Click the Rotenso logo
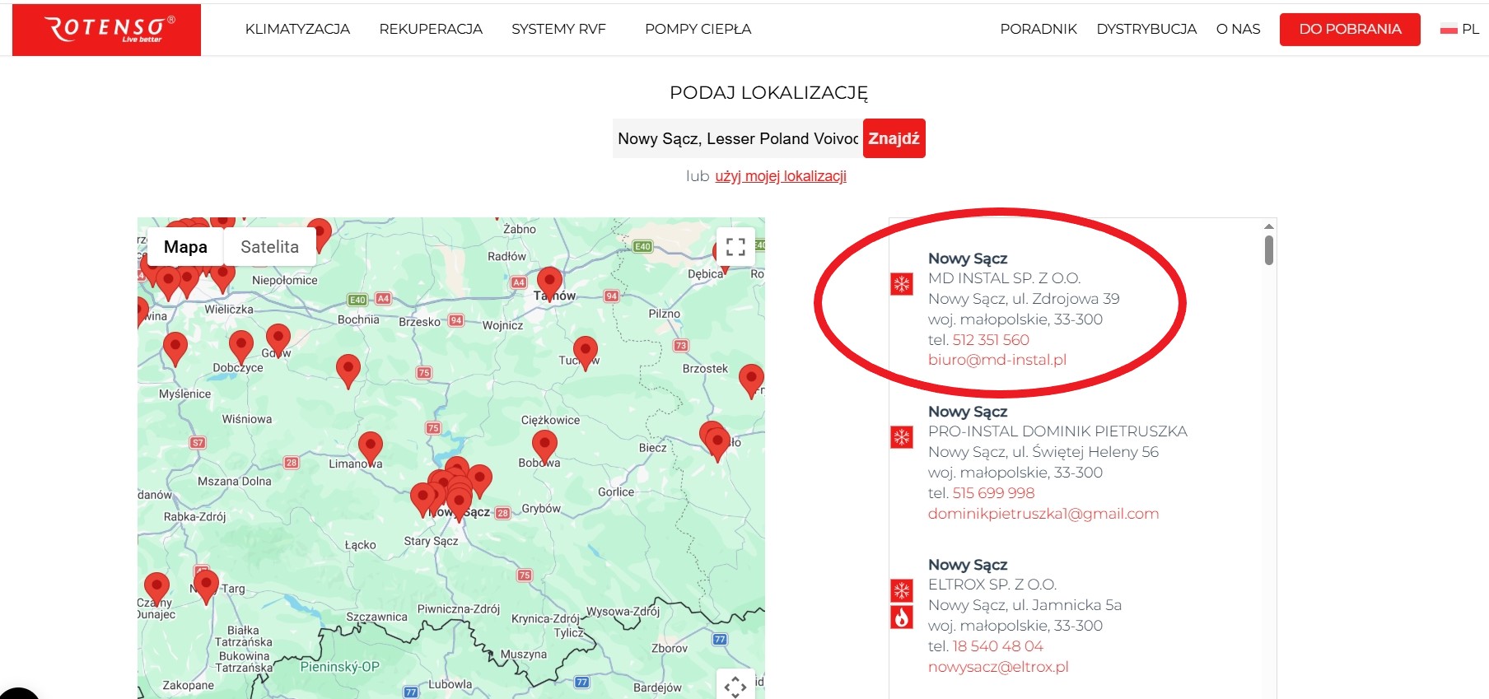The image size is (1489, 699). coord(106,30)
